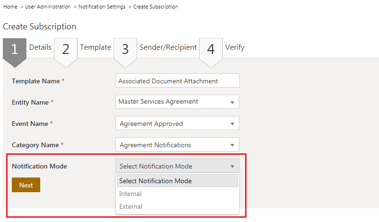Click into the Template Name text field
The height and width of the screenshot is (222, 379).
click(177, 81)
